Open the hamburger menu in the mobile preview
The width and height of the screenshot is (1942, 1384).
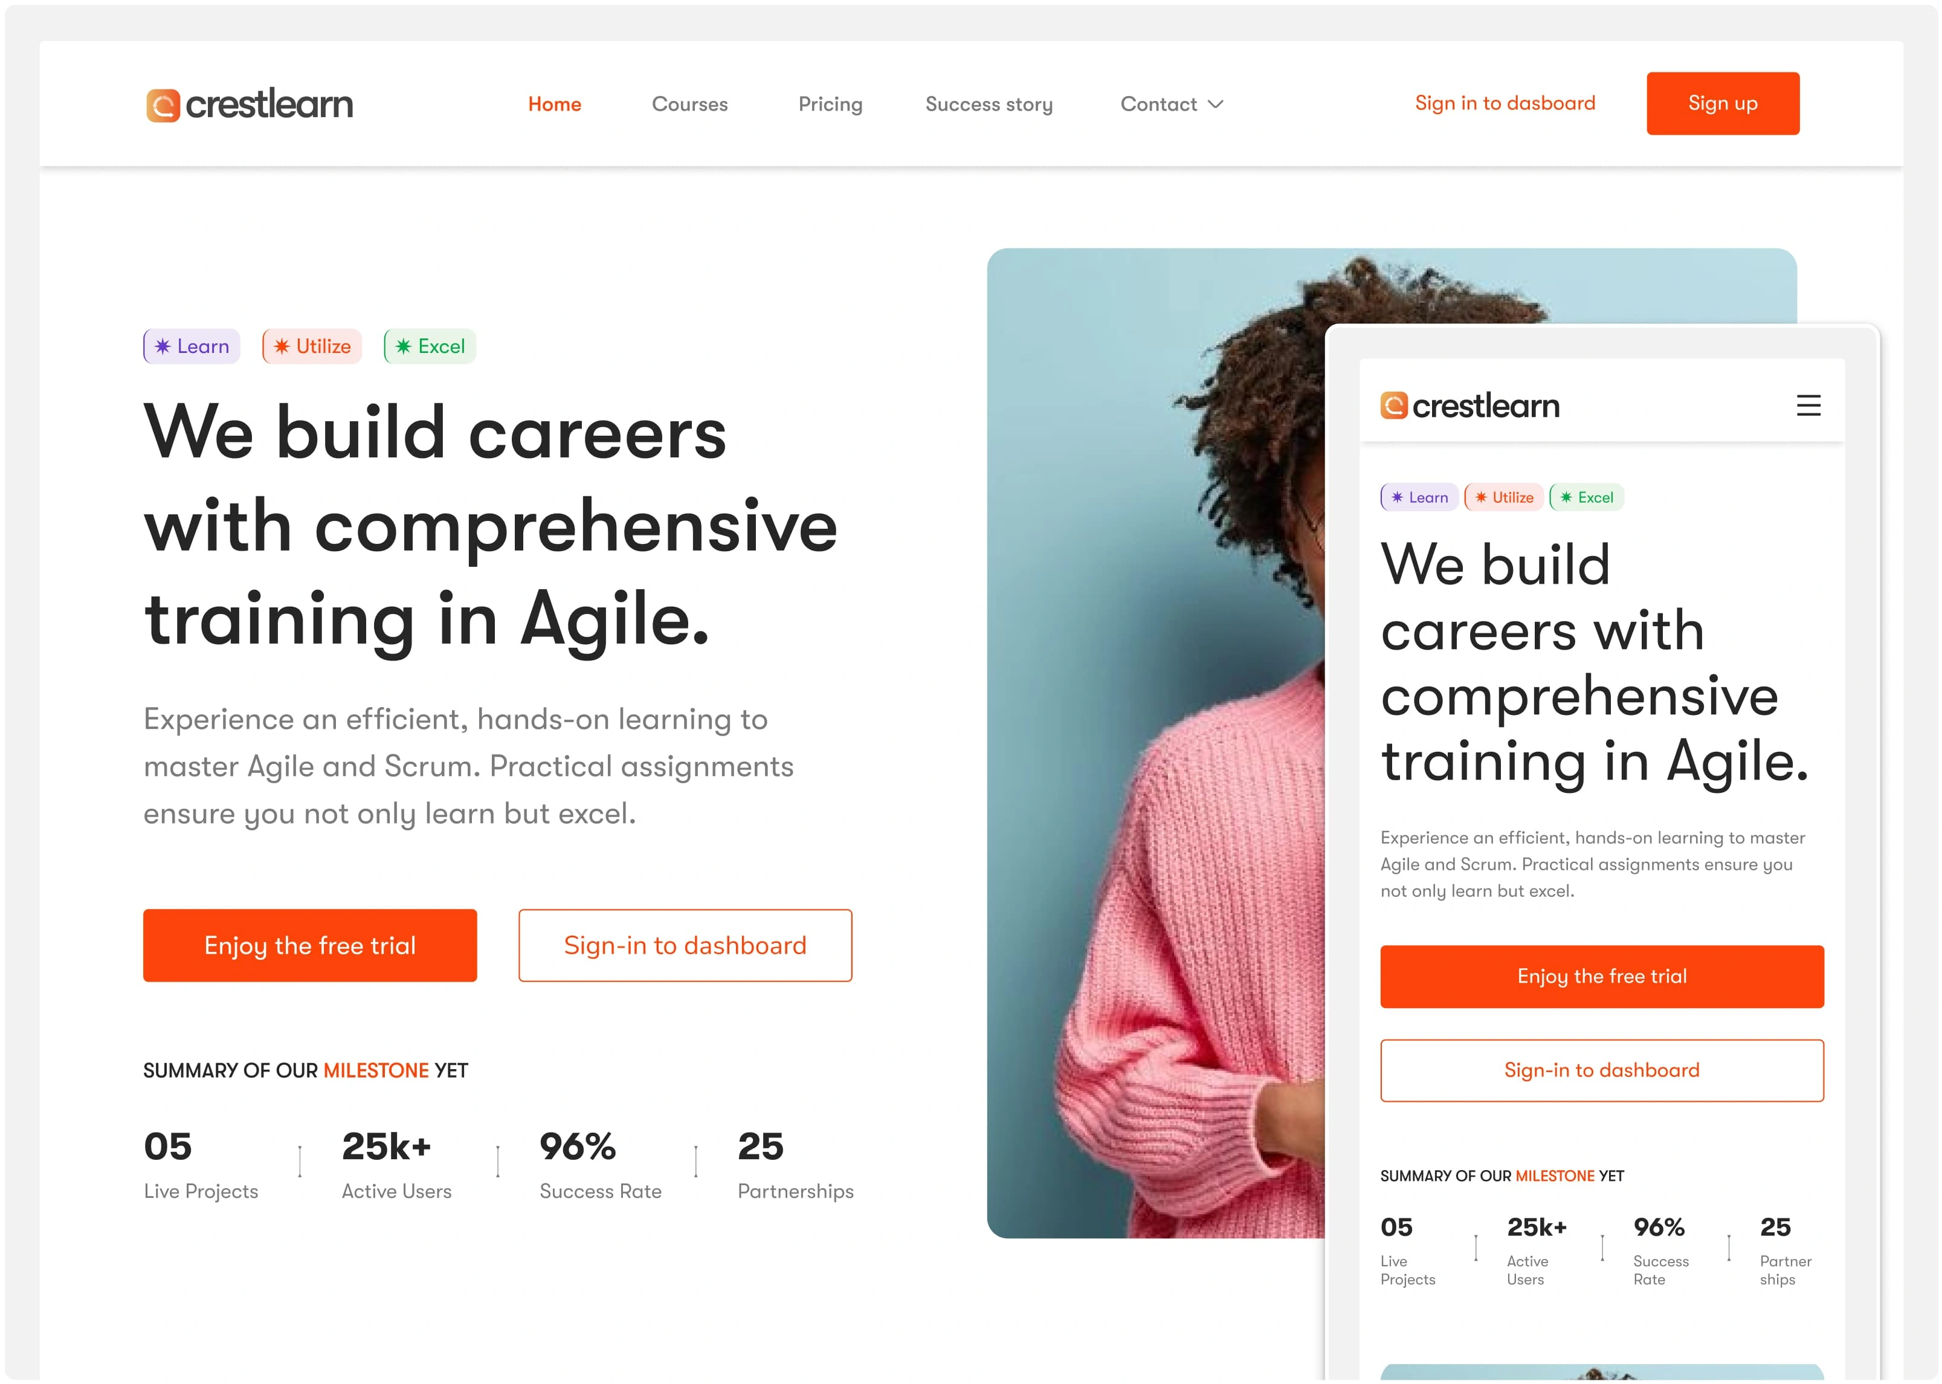click(1808, 405)
